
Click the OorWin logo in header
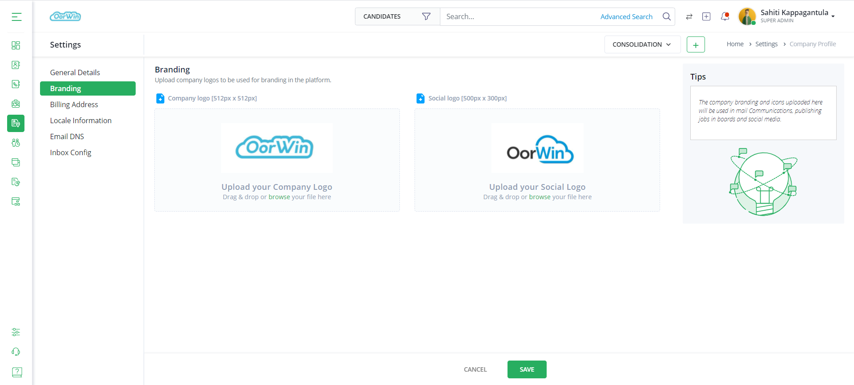[x=65, y=16]
